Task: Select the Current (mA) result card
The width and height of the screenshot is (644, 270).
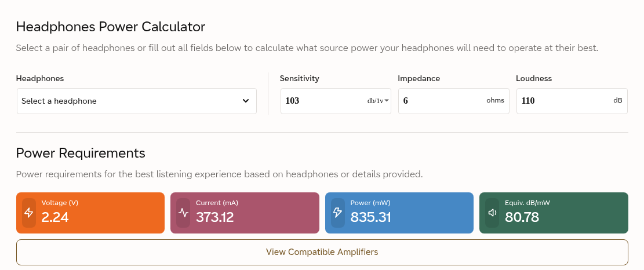Action: [245, 213]
